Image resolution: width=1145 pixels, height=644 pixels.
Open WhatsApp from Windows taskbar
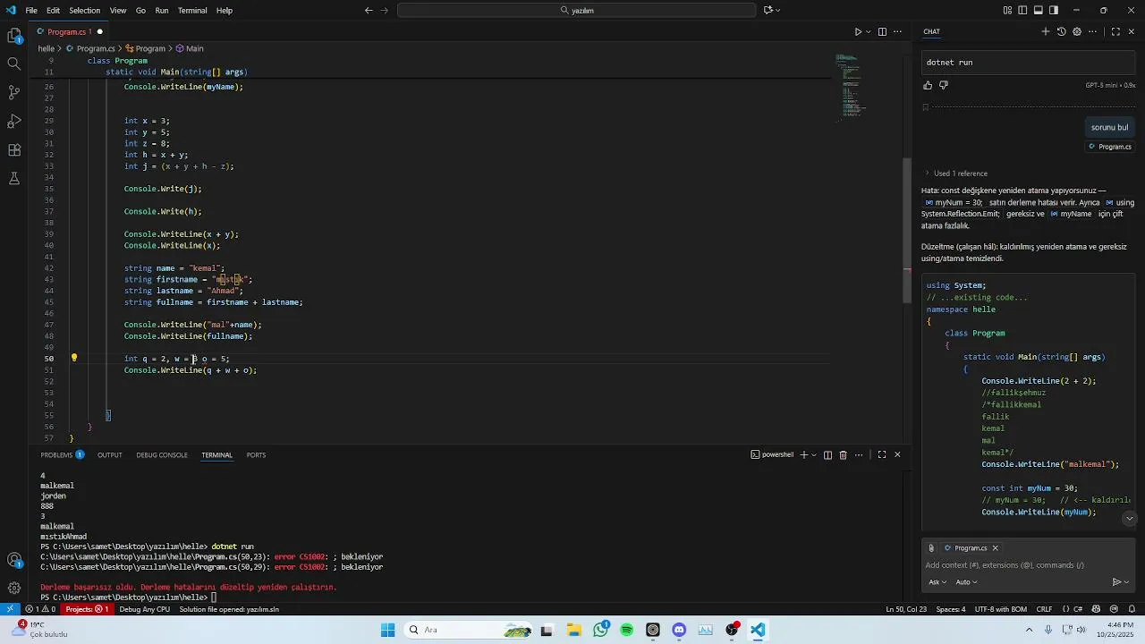click(600, 630)
